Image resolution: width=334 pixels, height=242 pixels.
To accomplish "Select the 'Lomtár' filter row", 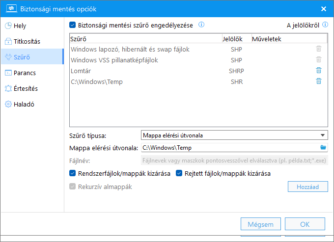I will click(198, 71).
